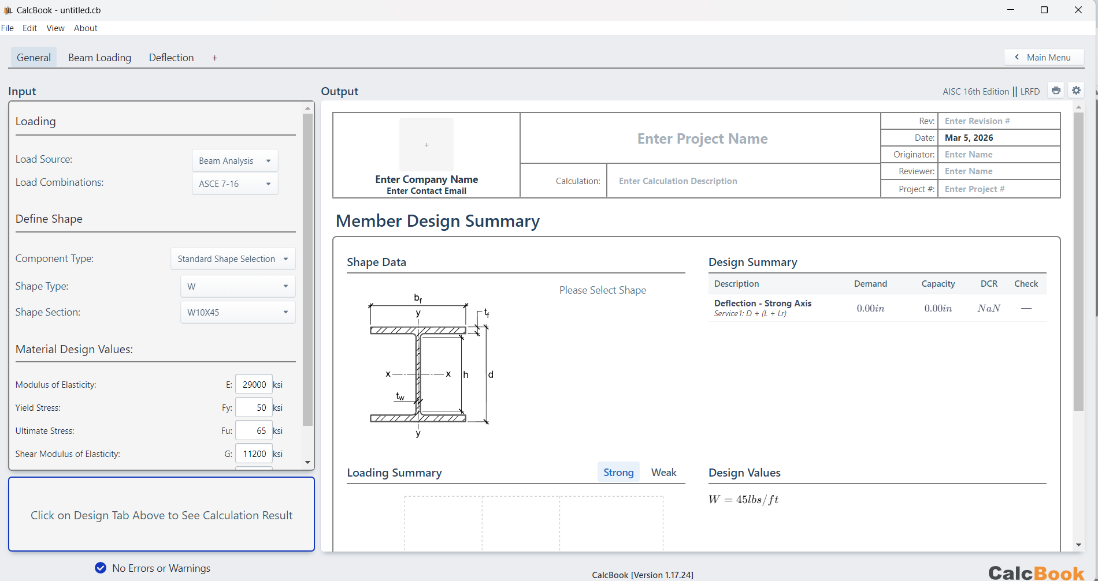Click the CalcBook Version 1.17.24 text
Image resolution: width=1098 pixels, height=581 pixels.
point(643,575)
